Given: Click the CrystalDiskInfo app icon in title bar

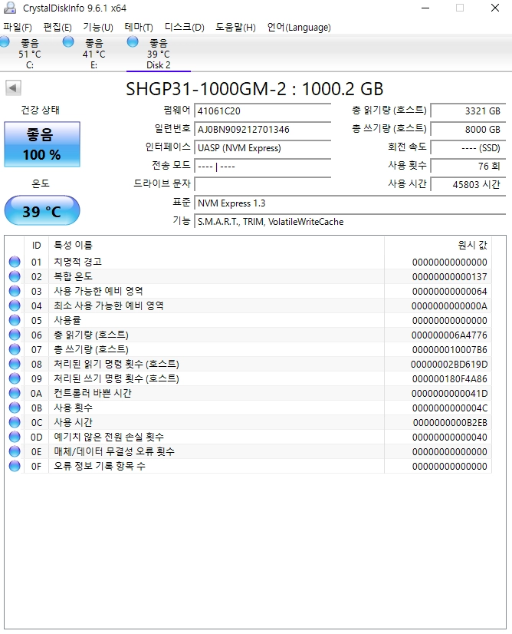Looking at the screenshot, I should [10, 8].
